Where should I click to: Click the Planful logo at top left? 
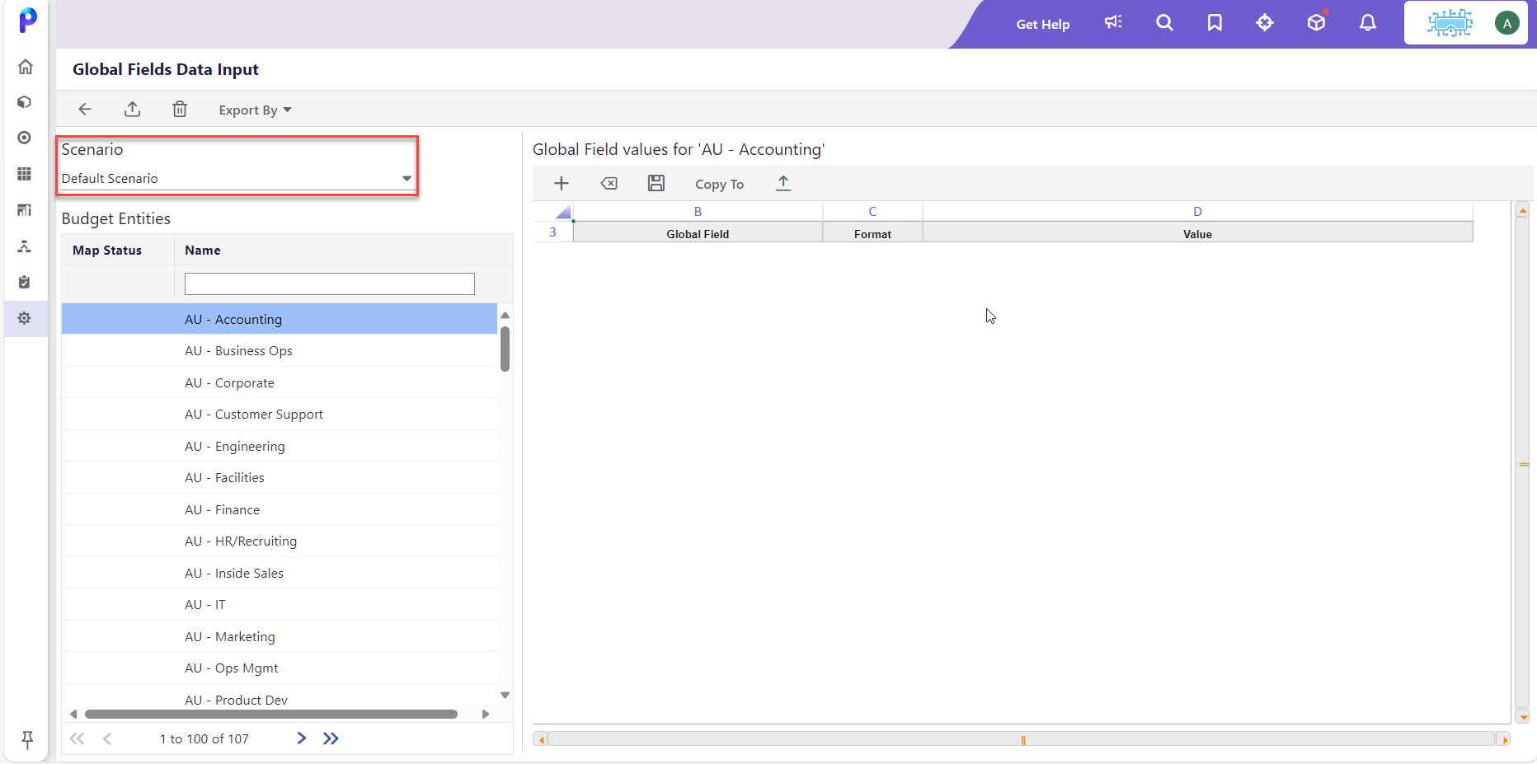click(x=27, y=21)
